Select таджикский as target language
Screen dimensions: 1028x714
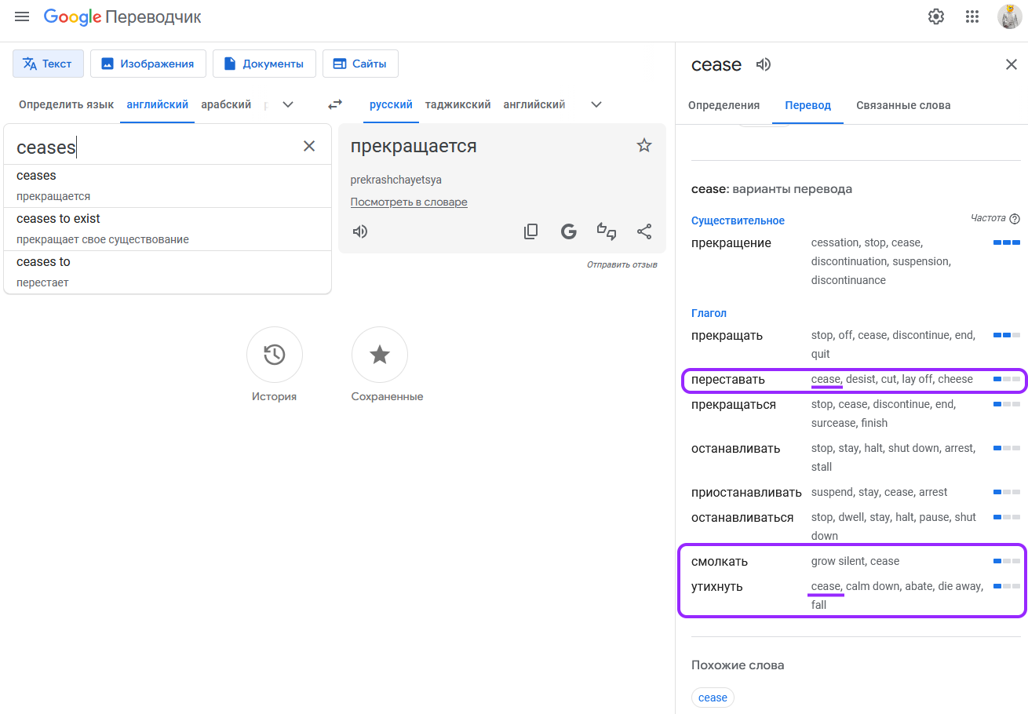click(458, 104)
